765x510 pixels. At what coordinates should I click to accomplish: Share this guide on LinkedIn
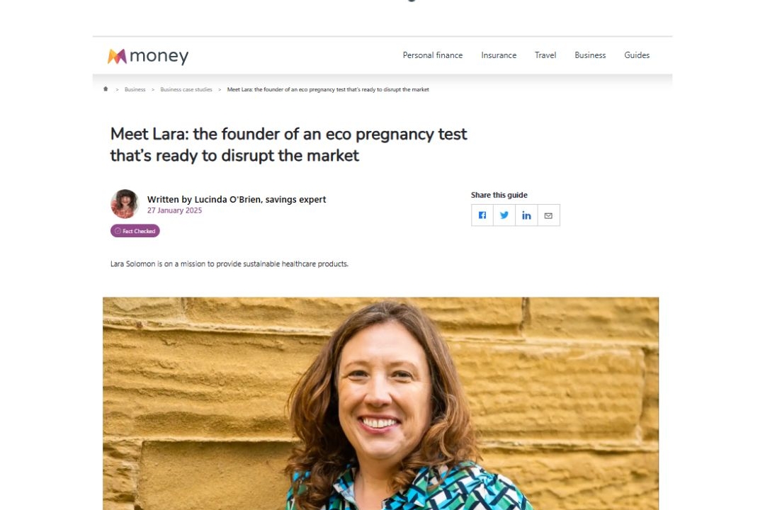pyautogui.click(x=526, y=215)
